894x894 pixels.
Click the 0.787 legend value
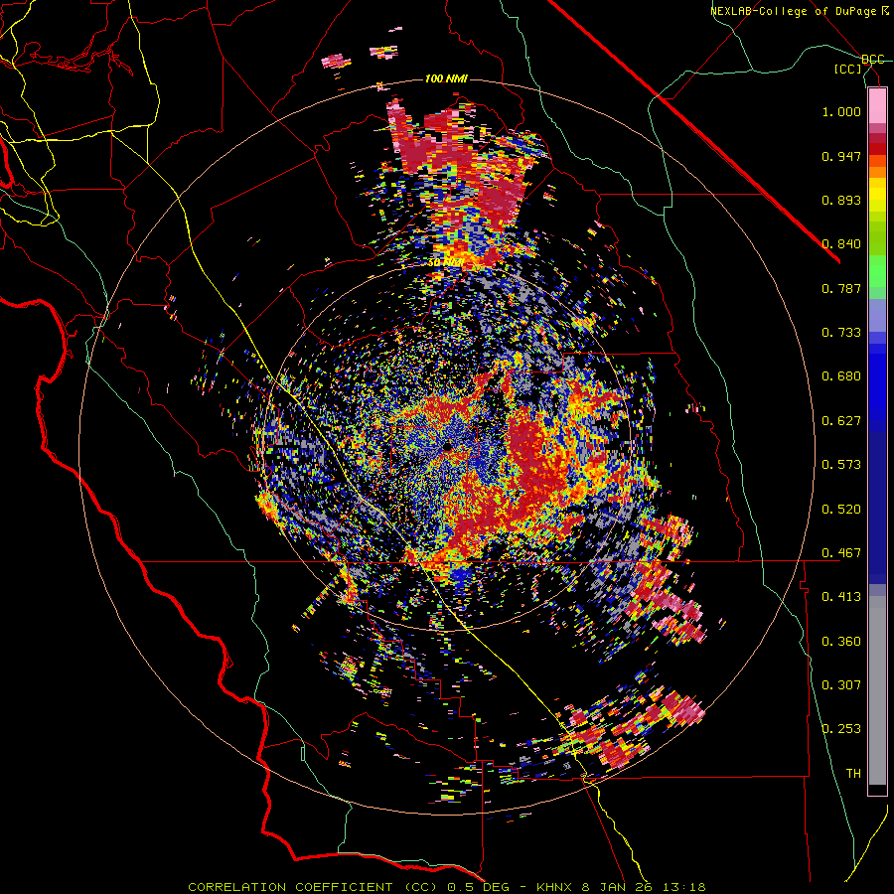pyautogui.click(x=841, y=288)
